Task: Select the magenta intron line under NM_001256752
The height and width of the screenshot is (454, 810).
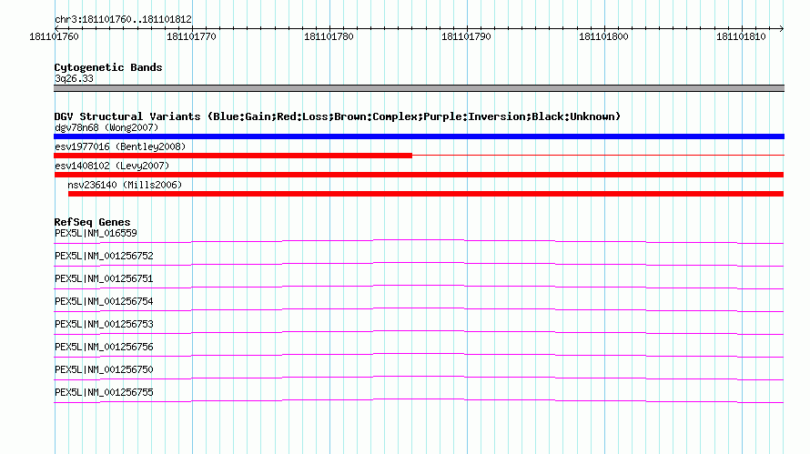Action: coord(419,262)
